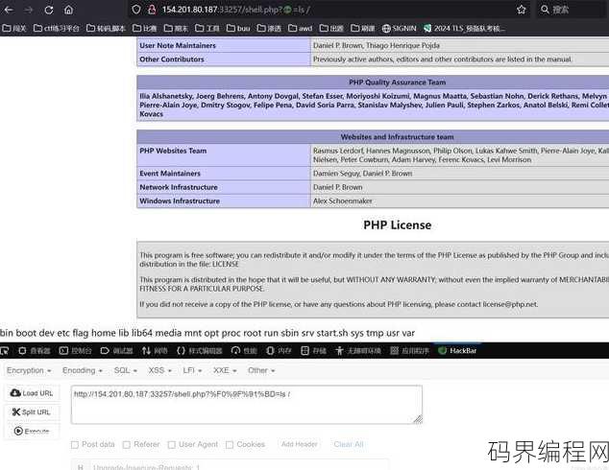Run the request with Execute

(32, 432)
